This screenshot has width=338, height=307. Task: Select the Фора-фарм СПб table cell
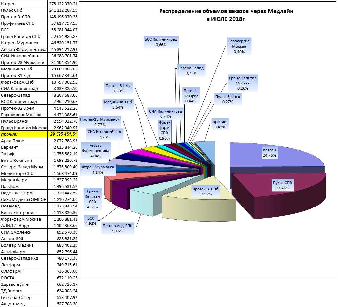tap(24, 82)
